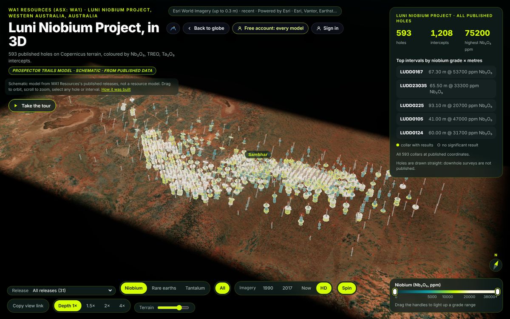The height and width of the screenshot is (319, 510).
Task: Click the mountain logo icon button
Action: click(173, 28)
